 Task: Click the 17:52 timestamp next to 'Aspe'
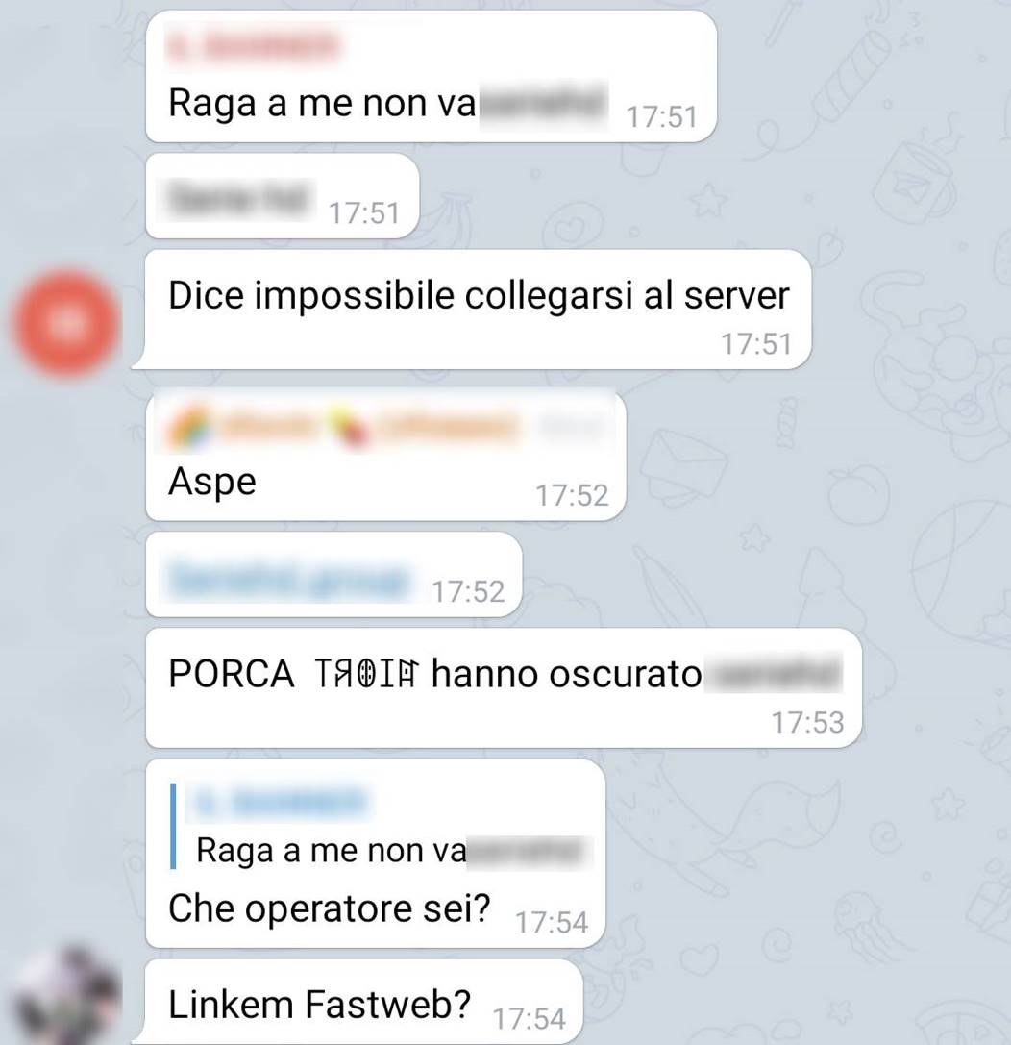572,495
